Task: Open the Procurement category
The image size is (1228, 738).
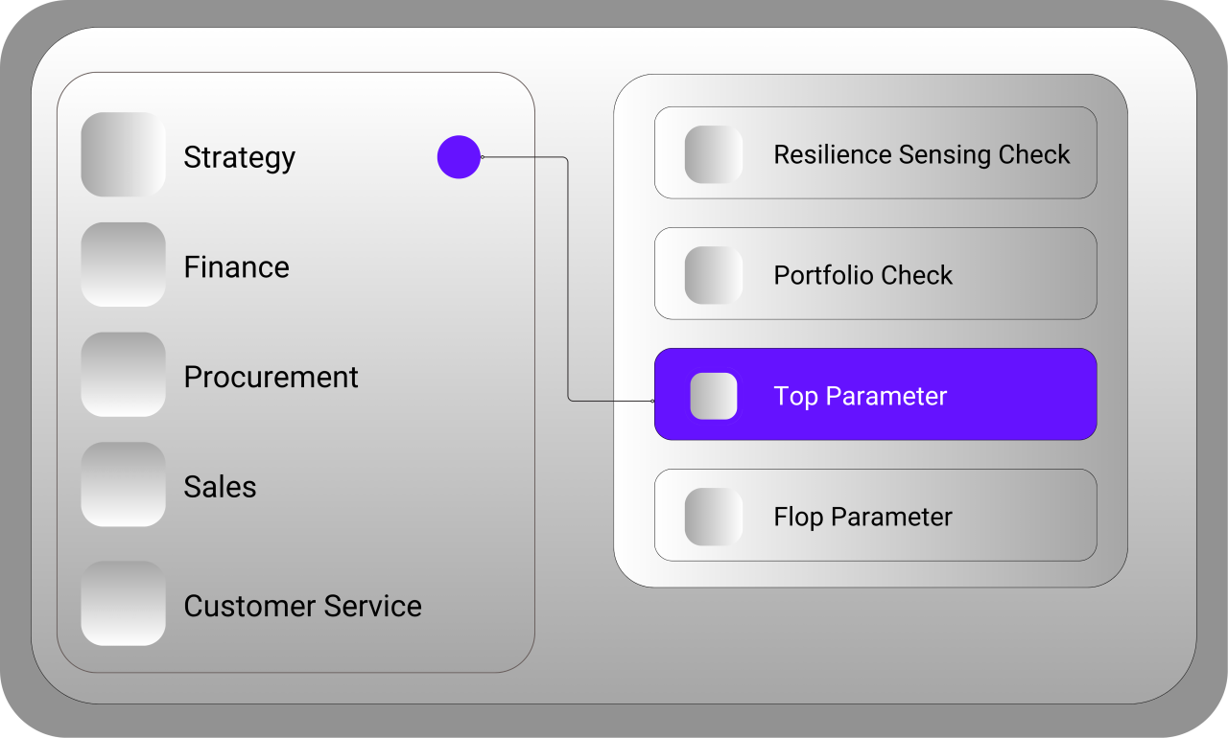Action: click(x=271, y=377)
